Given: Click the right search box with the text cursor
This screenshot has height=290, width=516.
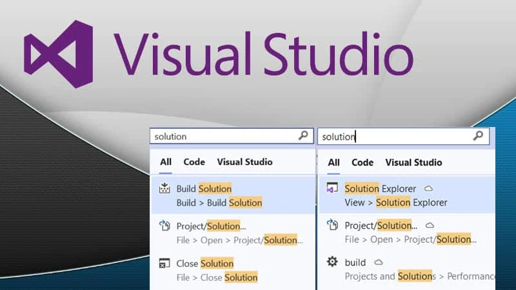Looking at the screenshot, I should tap(403, 136).
